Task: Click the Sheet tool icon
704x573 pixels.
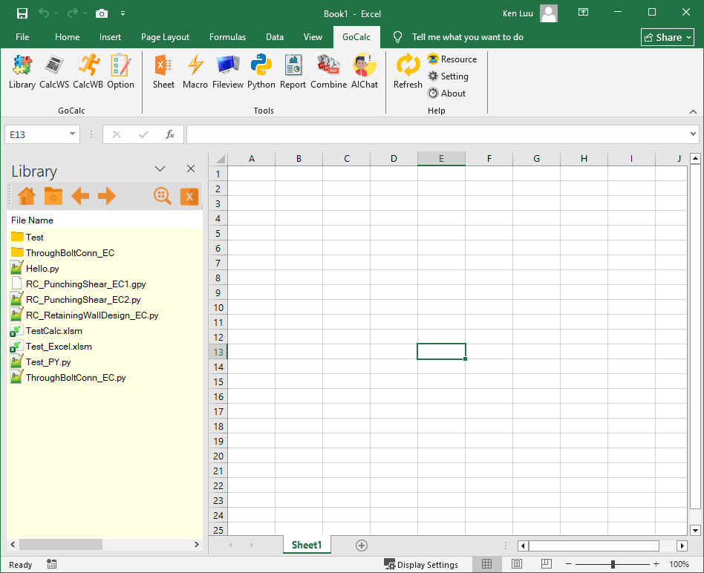Action: [163, 72]
